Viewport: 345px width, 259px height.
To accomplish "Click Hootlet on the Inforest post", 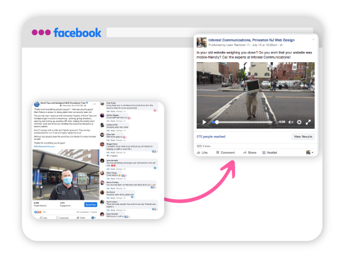I will click(x=269, y=153).
